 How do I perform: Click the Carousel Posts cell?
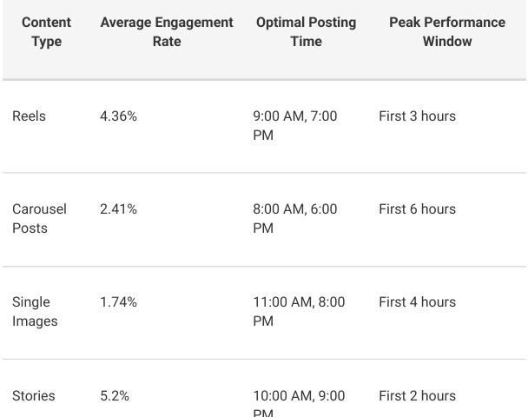pyautogui.click(x=39, y=218)
